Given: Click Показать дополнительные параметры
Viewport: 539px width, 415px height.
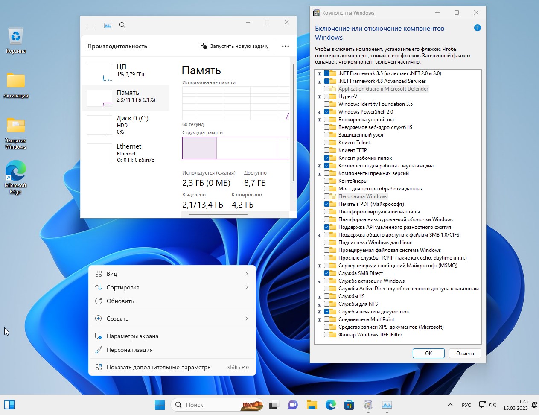Looking at the screenshot, I should coord(172,367).
